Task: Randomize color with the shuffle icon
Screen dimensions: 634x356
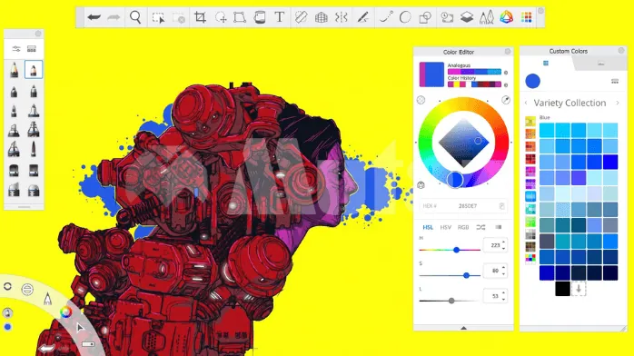Action: [480, 228]
